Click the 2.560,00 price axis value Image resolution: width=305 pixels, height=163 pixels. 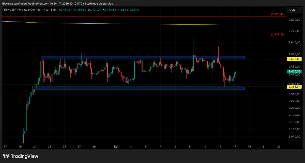tap(294, 54)
